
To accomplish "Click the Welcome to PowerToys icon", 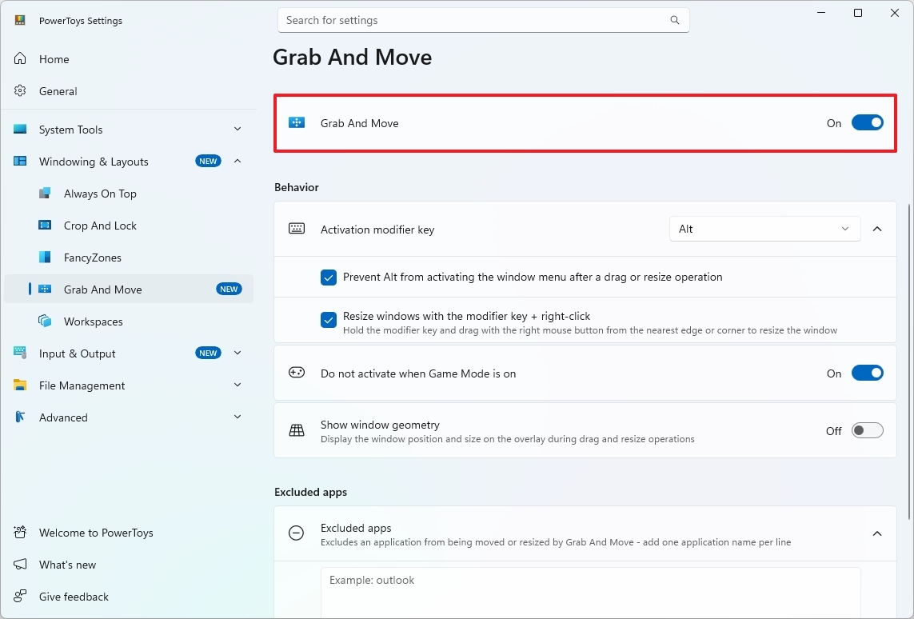I will click(x=20, y=532).
